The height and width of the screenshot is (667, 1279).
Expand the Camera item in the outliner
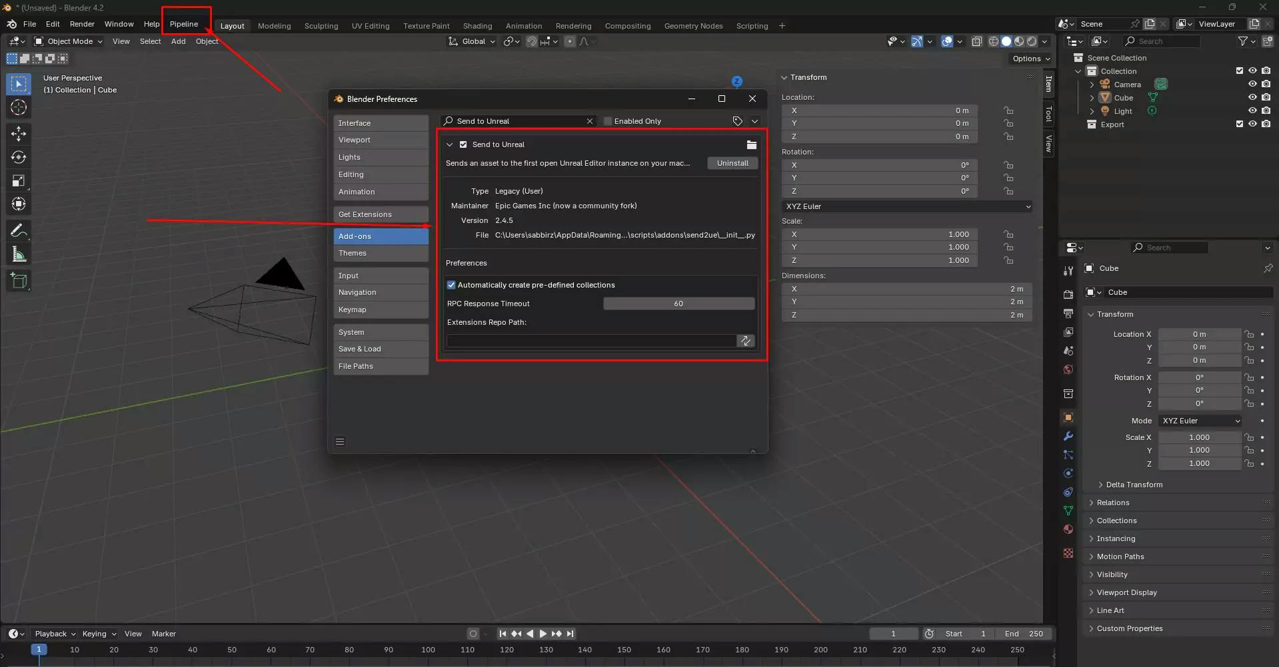1091,85
